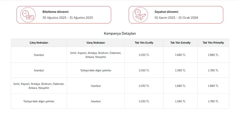Click the first row's arrival cities list cell

tap(96, 55)
